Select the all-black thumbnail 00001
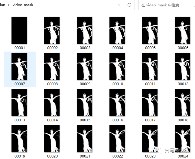195x159 pixels. coord(19,30)
